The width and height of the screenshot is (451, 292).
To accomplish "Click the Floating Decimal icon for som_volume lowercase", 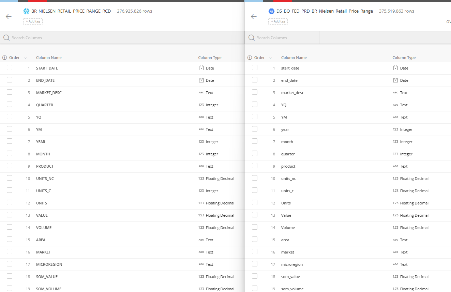I will tap(395, 289).
